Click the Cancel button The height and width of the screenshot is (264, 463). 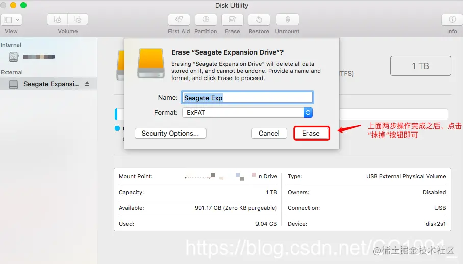(269, 134)
